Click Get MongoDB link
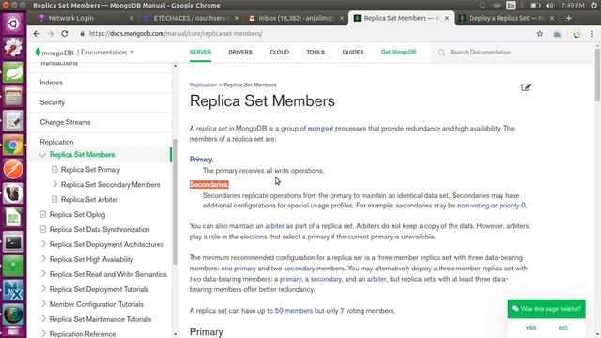601x338 pixels. (x=398, y=52)
